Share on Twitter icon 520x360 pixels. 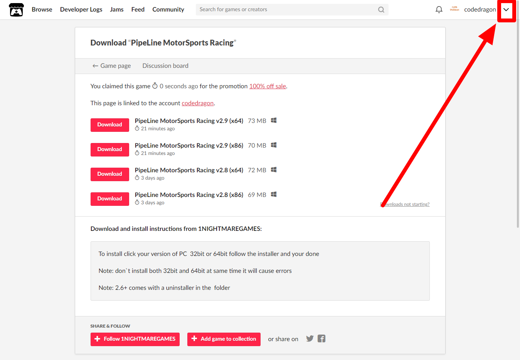pyautogui.click(x=310, y=338)
